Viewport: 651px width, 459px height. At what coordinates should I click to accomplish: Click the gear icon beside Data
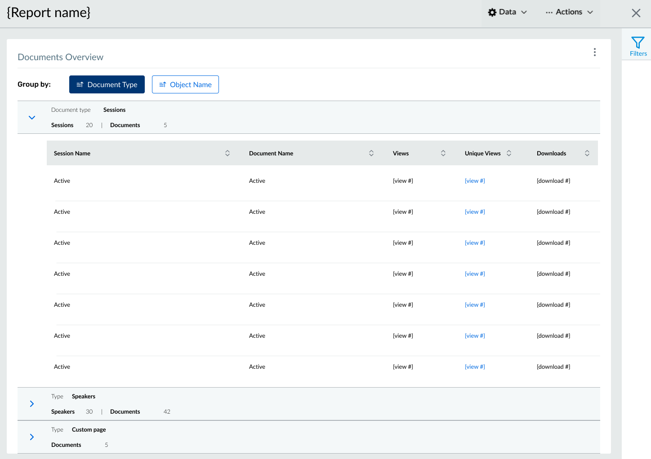tap(492, 12)
